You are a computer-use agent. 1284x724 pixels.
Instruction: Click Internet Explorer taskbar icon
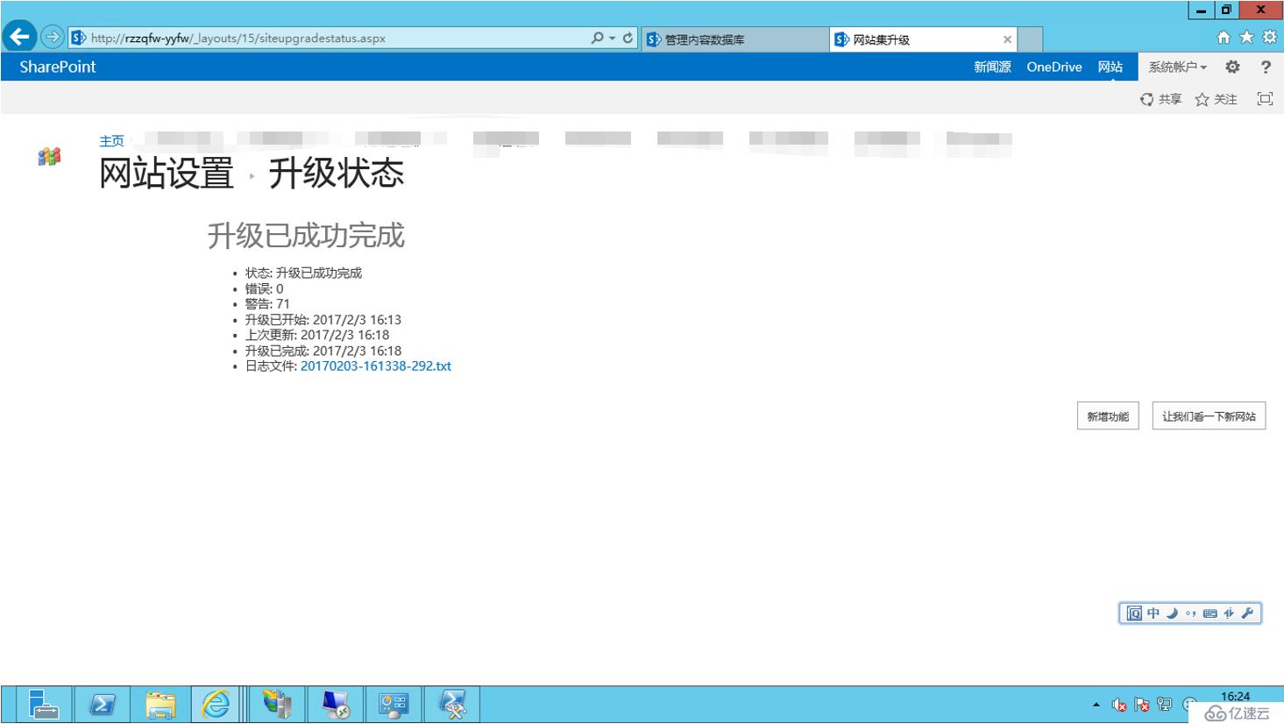[x=216, y=705]
